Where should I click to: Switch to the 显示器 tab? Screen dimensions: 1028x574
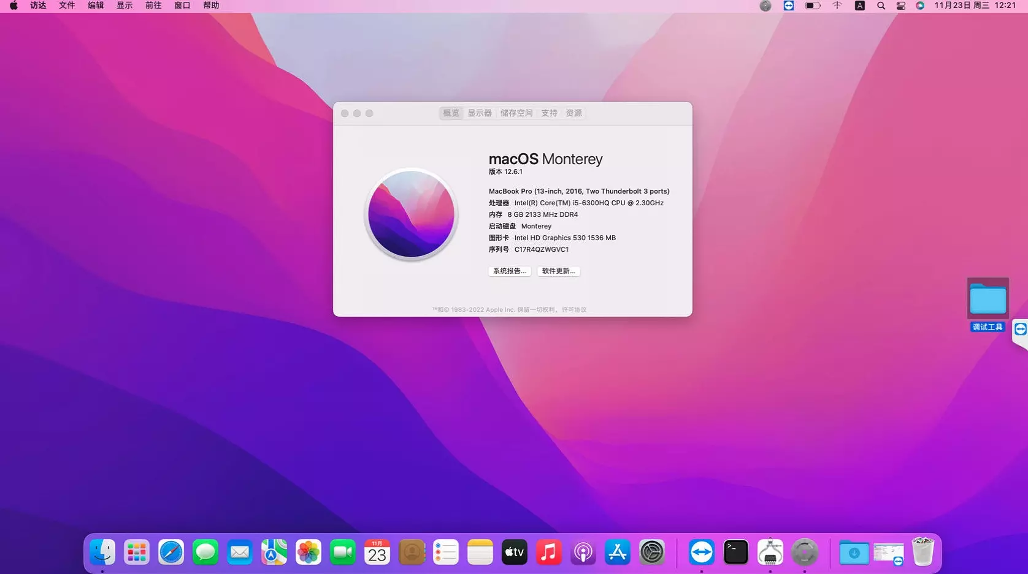(479, 113)
